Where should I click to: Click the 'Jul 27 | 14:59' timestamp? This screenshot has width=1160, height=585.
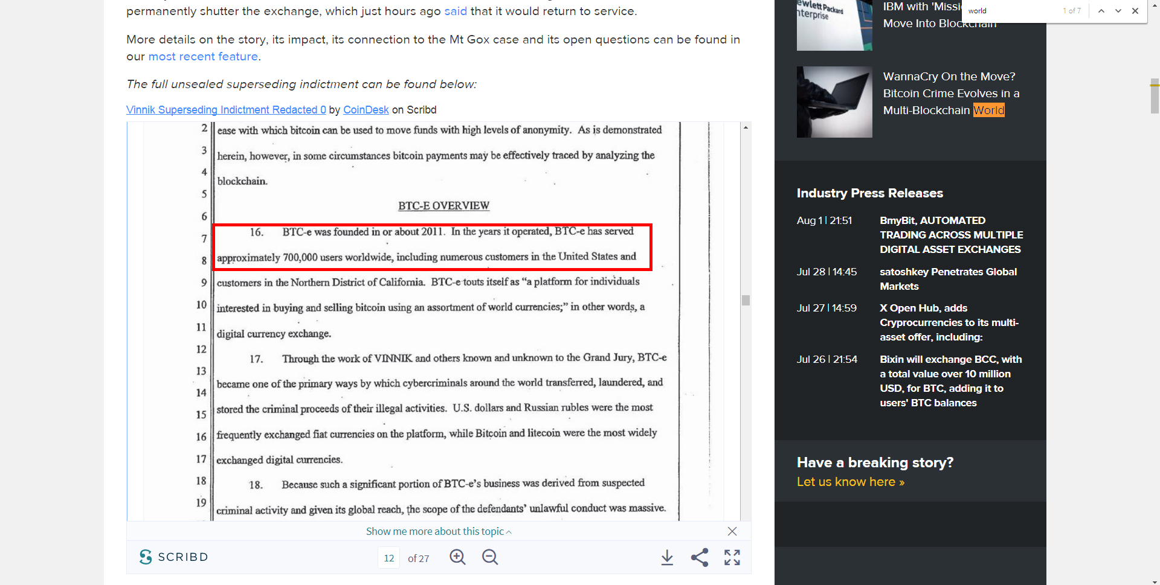click(826, 308)
